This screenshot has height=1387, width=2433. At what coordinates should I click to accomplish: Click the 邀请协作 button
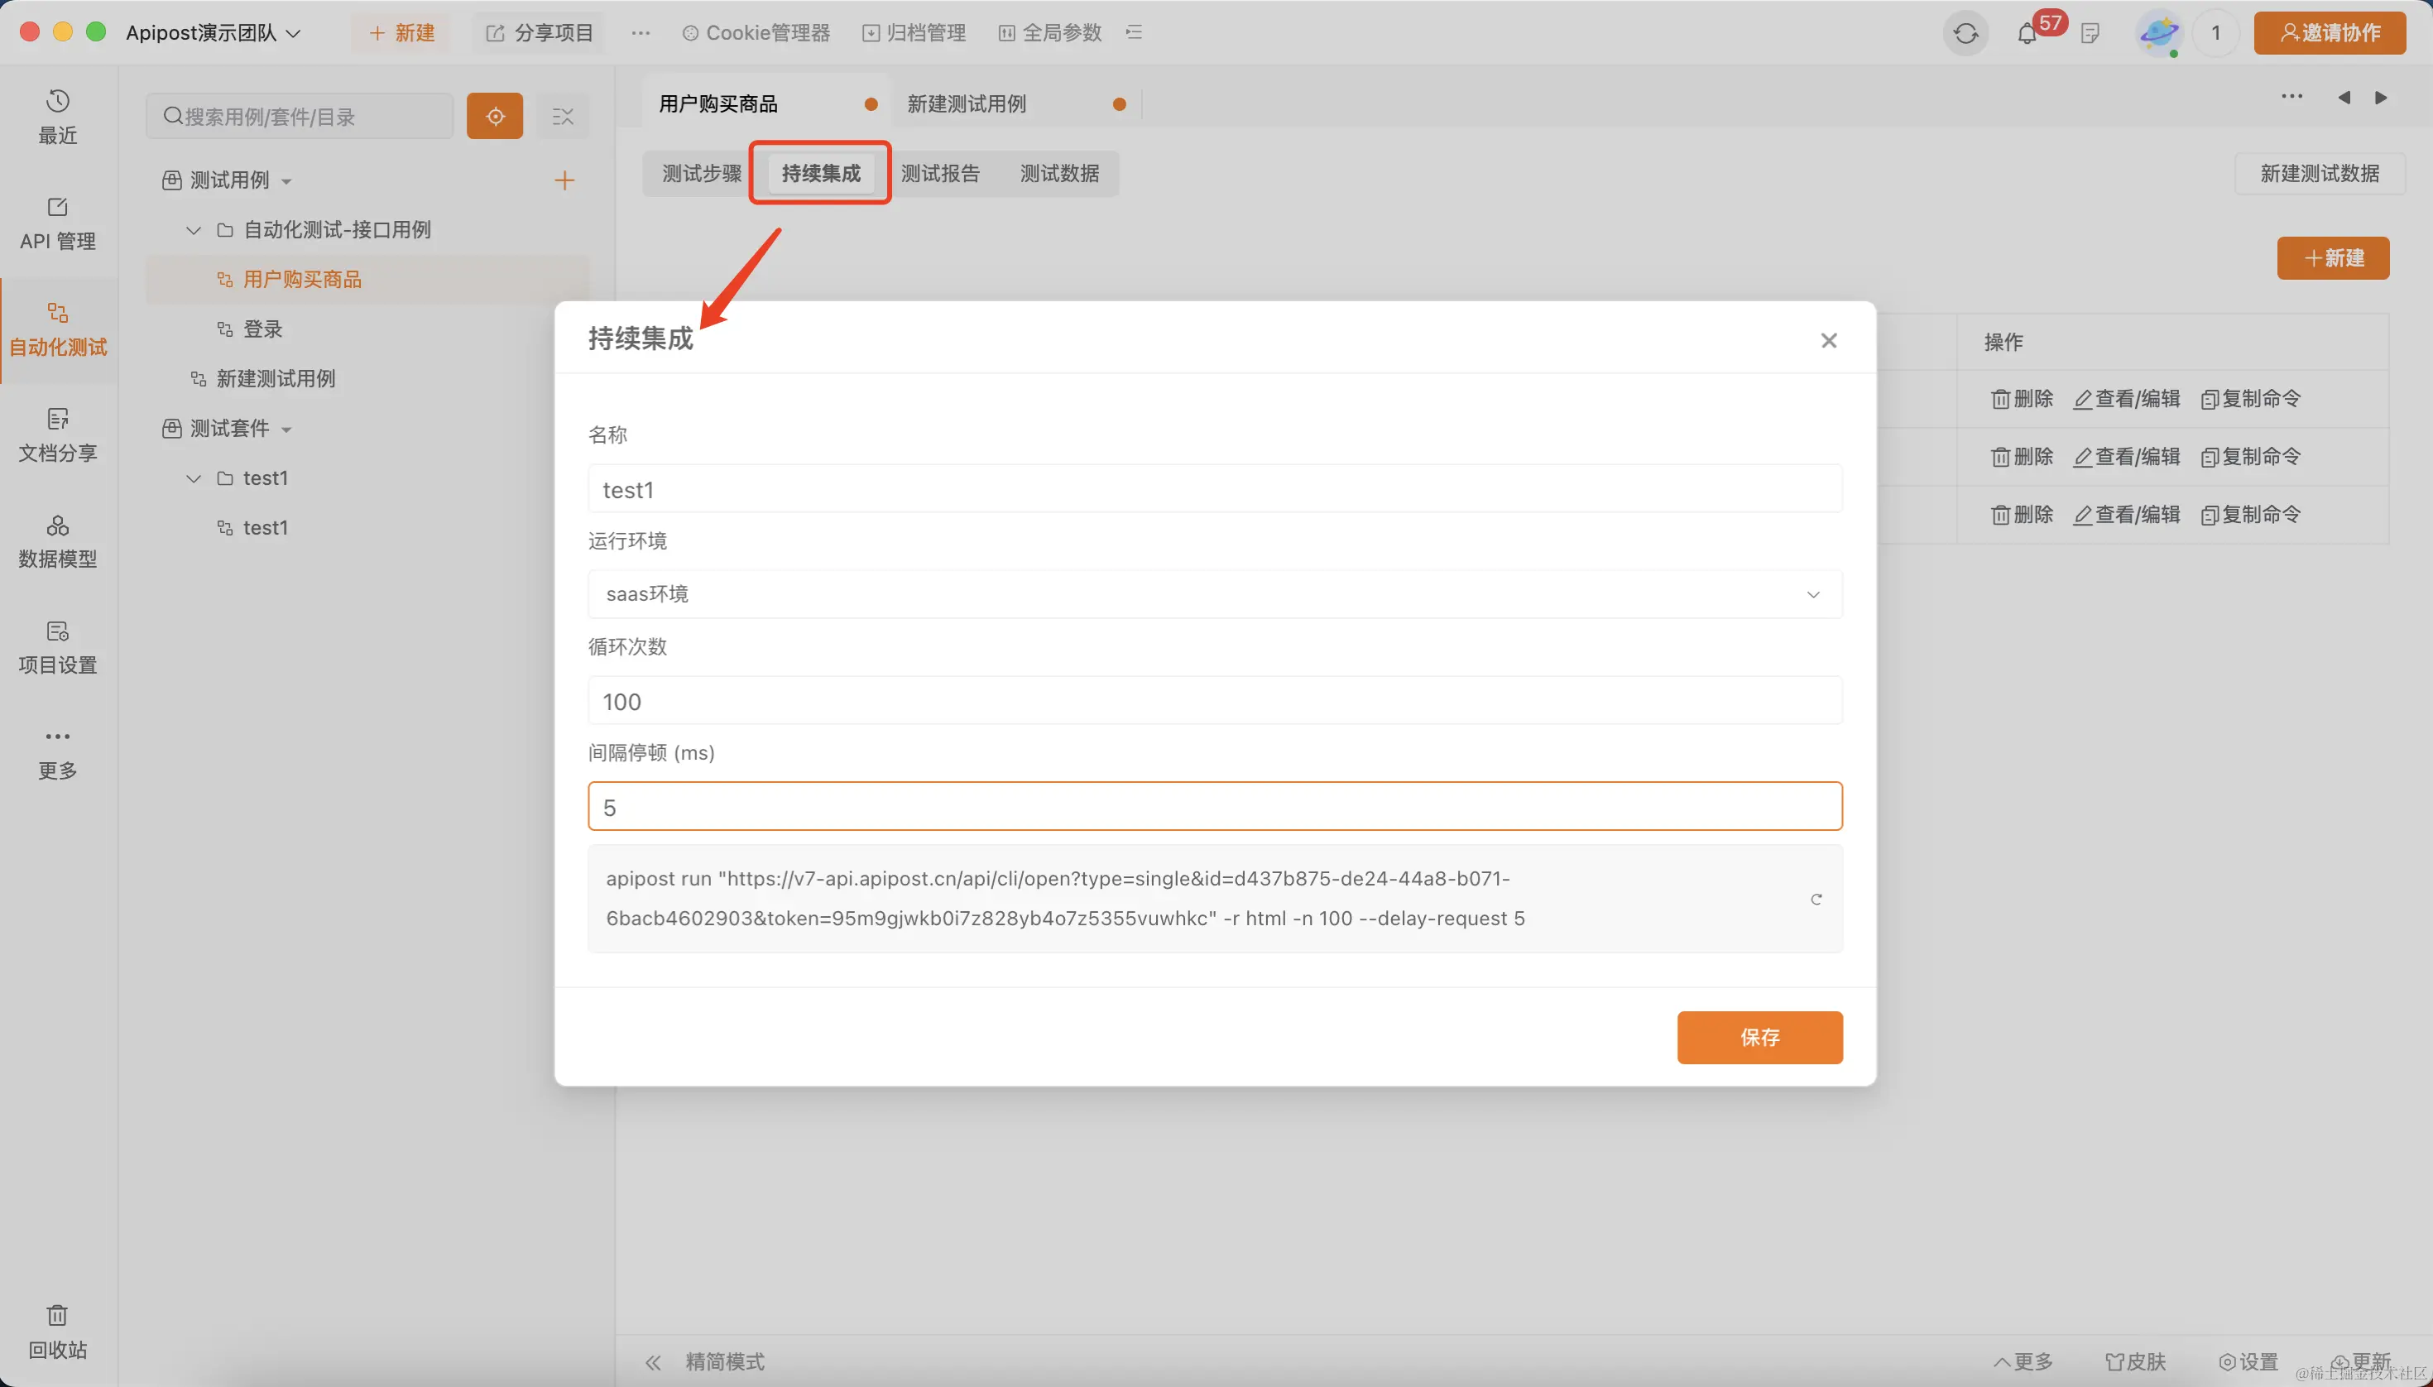pyautogui.click(x=2330, y=32)
